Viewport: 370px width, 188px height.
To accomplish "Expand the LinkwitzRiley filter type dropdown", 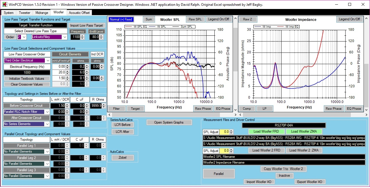I will (x=65, y=37).
